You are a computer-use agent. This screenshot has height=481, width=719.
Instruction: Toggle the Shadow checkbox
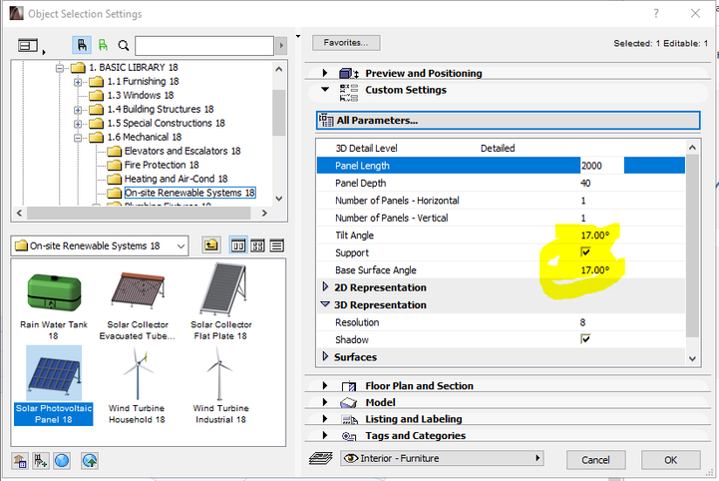point(585,339)
